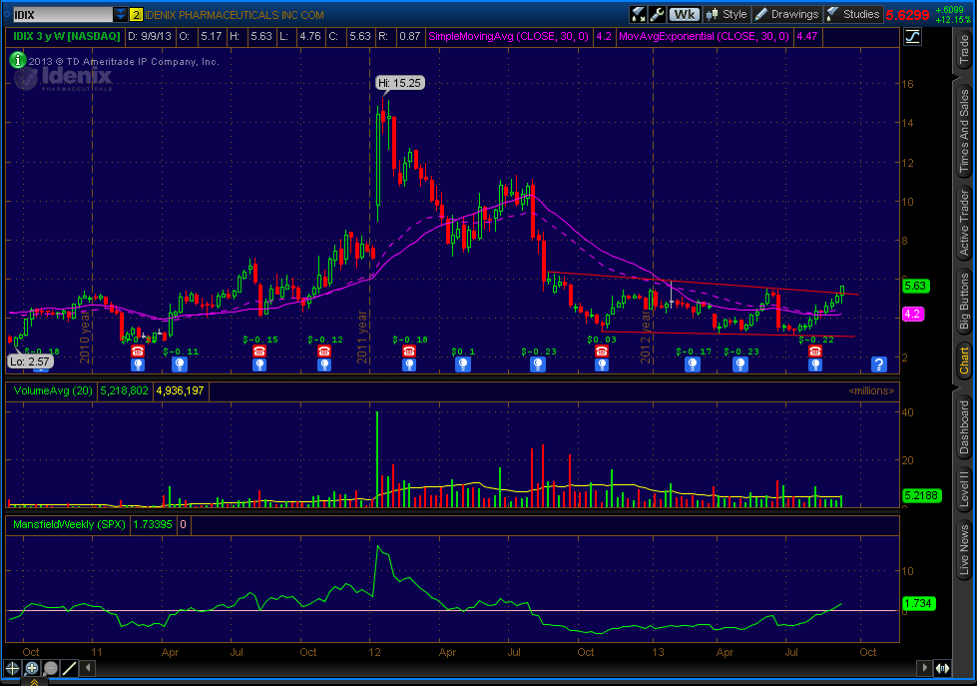This screenshot has height=686, width=977.
Task: Click the crosshair pan tool icon
Action: (x=13, y=668)
